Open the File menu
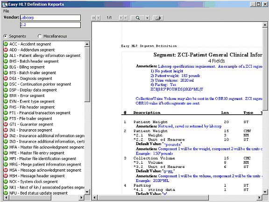This screenshot has height=202, width=269. tap(6, 11)
